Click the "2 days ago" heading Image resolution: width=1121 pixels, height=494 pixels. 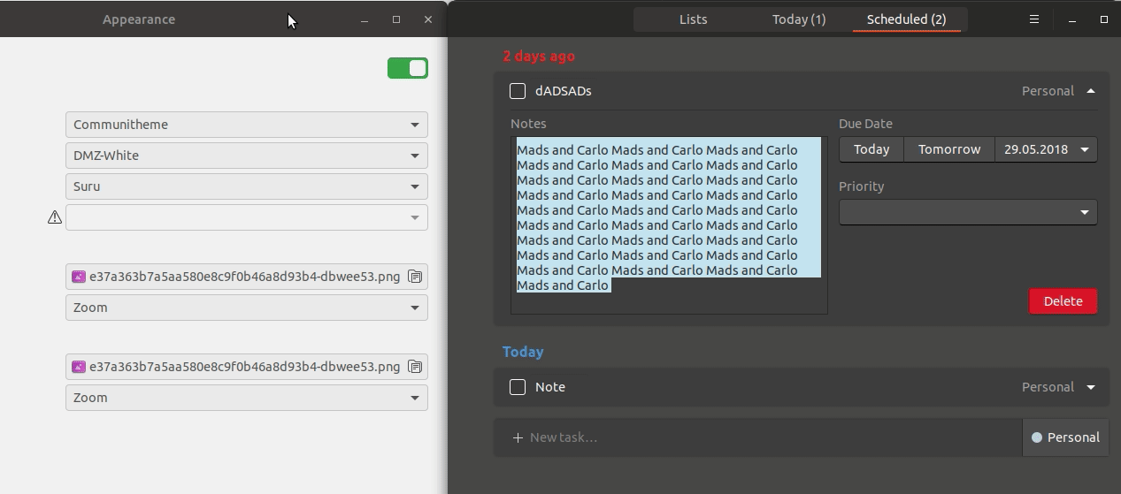[539, 56]
